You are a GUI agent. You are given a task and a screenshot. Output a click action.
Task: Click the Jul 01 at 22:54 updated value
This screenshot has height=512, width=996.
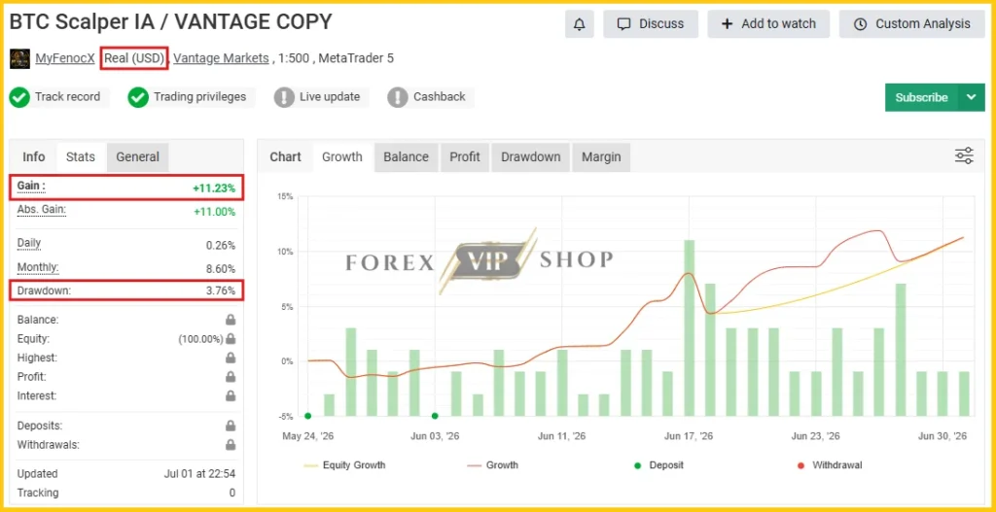coord(199,474)
